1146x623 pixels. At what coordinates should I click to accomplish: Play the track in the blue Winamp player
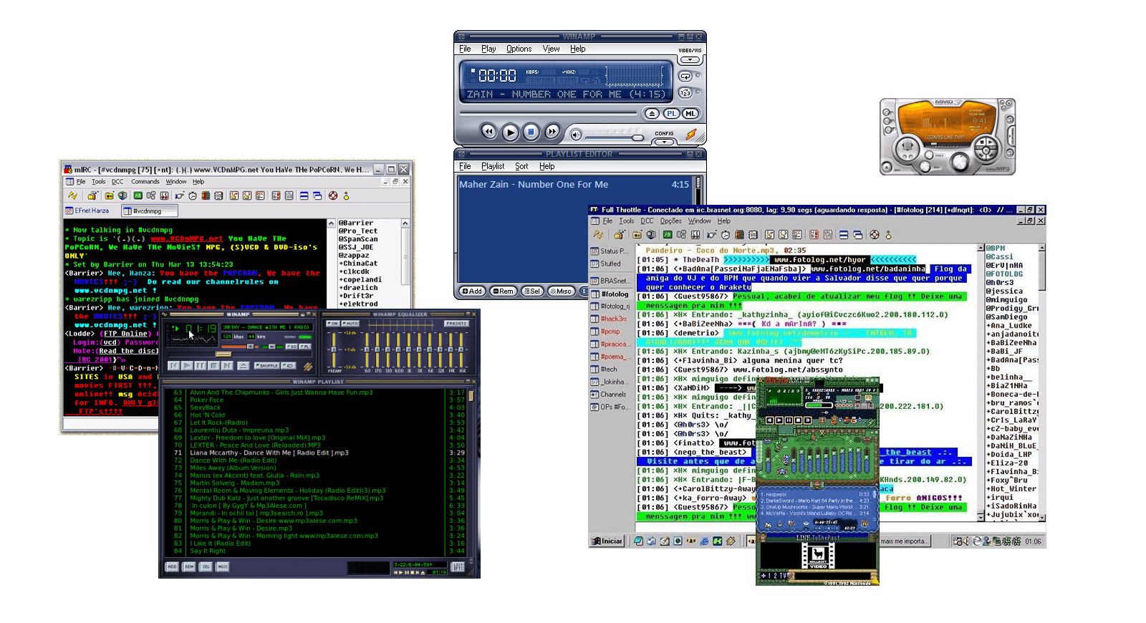click(510, 132)
